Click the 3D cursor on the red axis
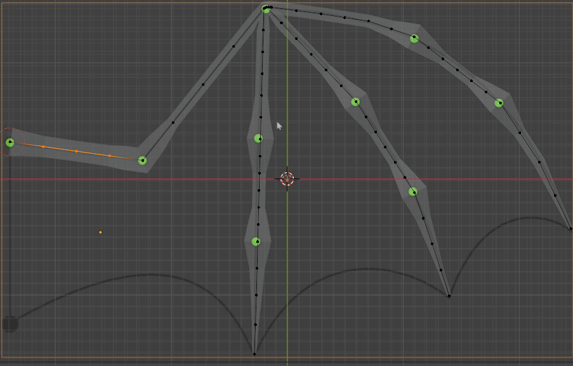The image size is (573, 366). 287,179
